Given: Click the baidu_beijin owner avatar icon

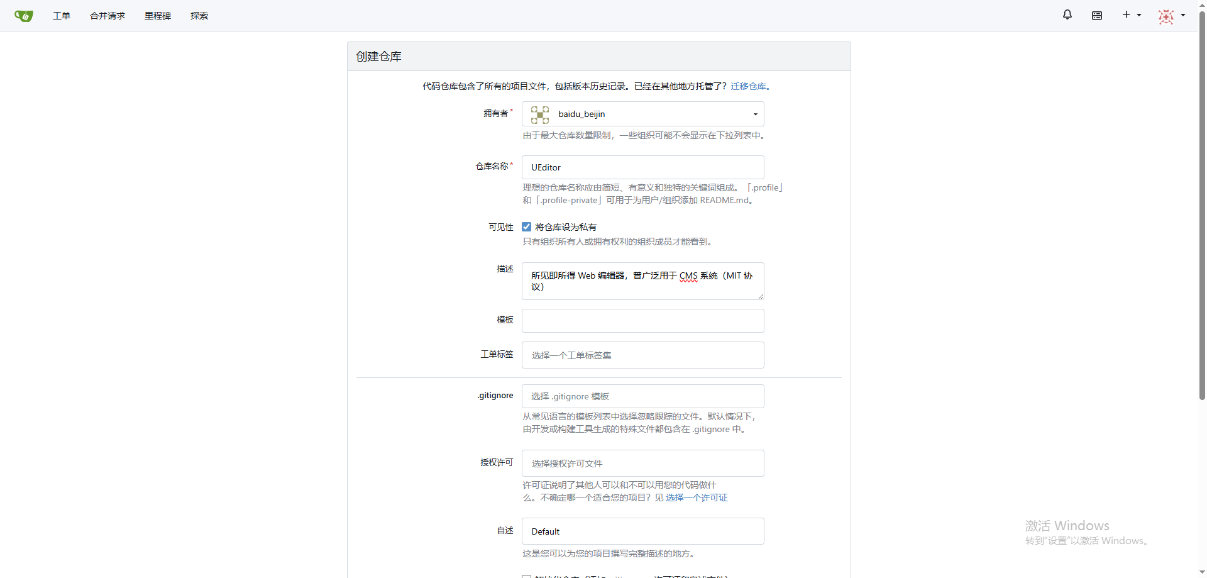Looking at the screenshot, I should click(x=539, y=114).
